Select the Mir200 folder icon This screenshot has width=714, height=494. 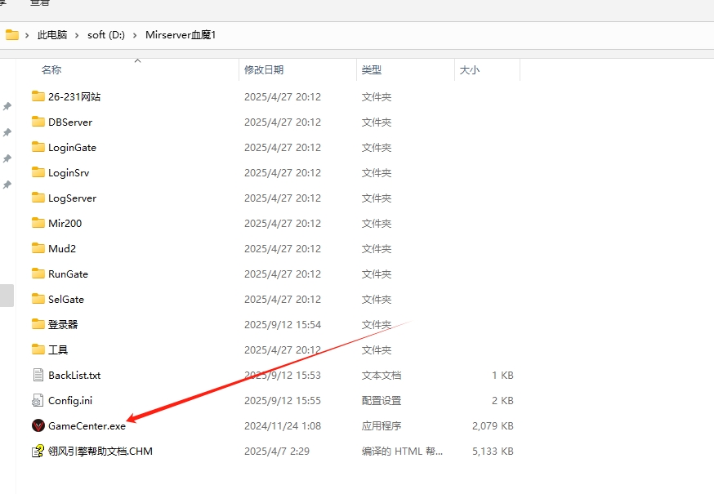click(x=38, y=223)
